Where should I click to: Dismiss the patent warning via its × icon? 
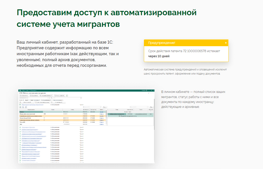click(x=226, y=43)
